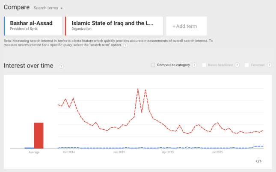Viewport: 276px width, 172px height.
Task: Click the Oct 2014 axis label
Action: click(x=69, y=152)
